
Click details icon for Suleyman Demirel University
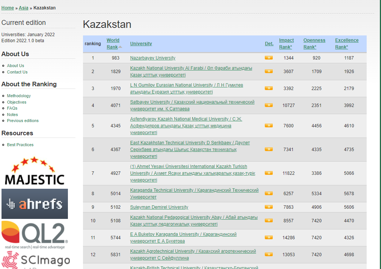pyautogui.click(x=269, y=207)
